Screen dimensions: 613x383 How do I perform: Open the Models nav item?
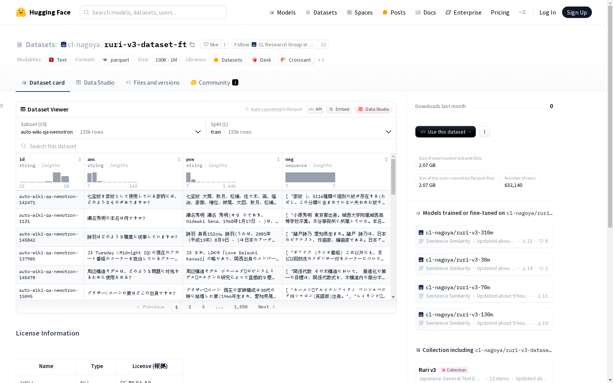coord(282,12)
